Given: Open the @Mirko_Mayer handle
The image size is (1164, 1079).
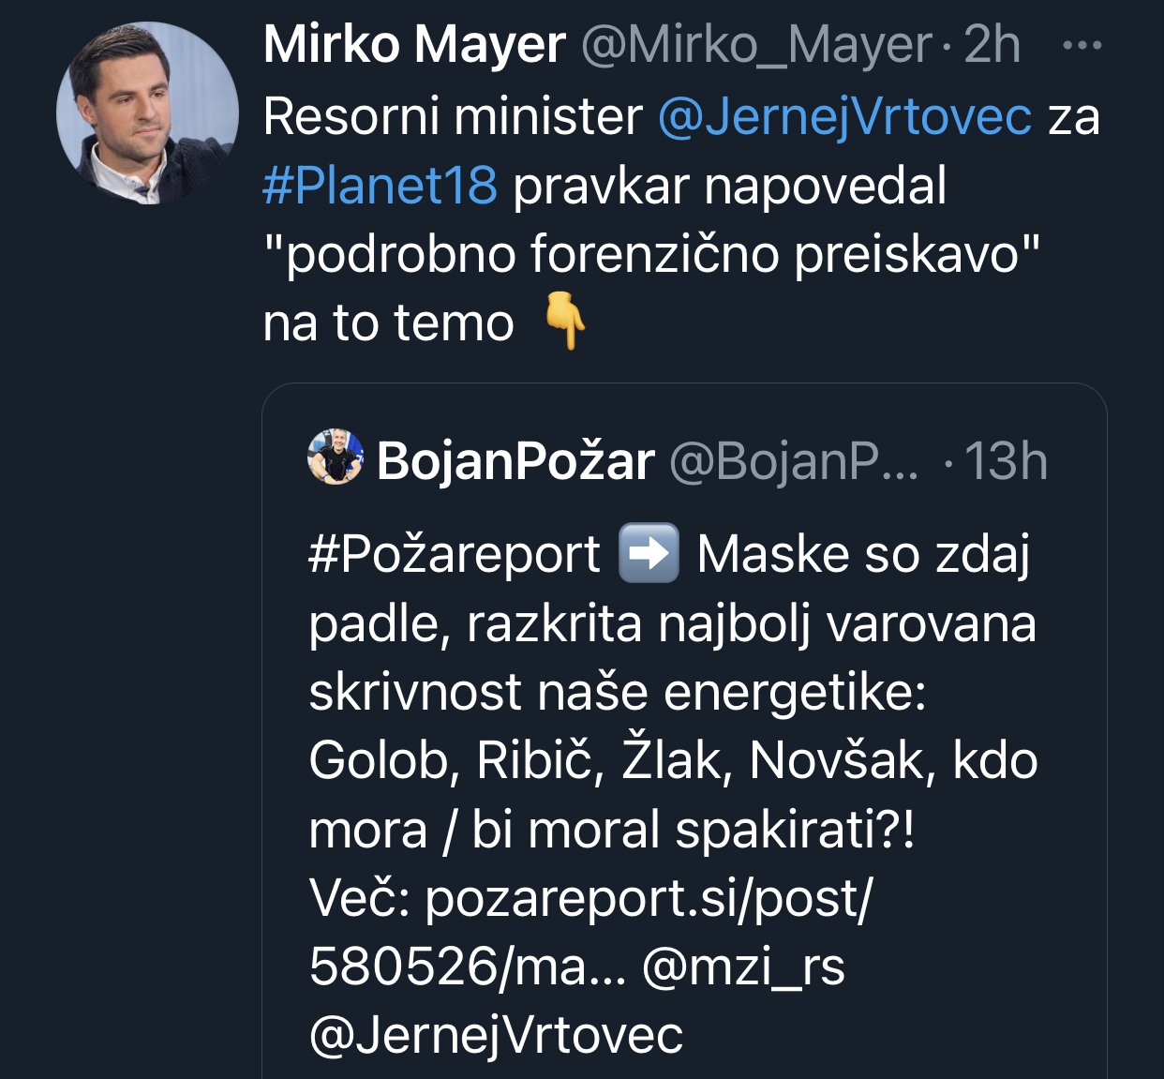Looking at the screenshot, I should coord(755,44).
